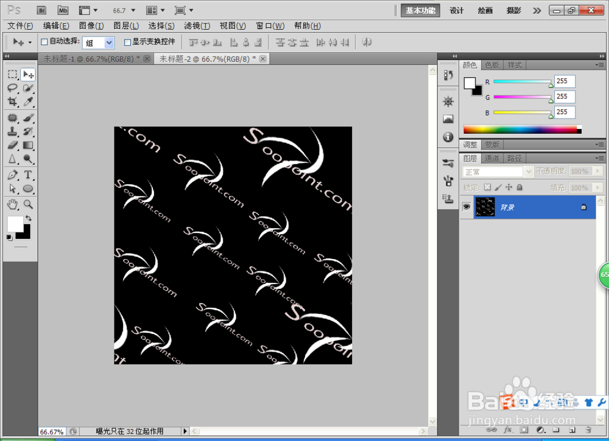Click the foreground color swatch in toolbox

pyautogui.click(x=15, y=223)
